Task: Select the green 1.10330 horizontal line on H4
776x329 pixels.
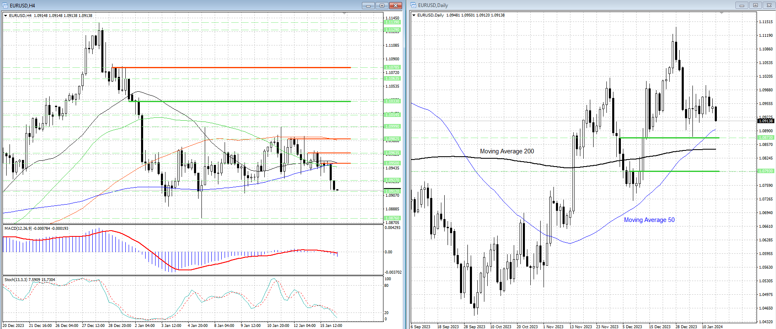Action: (240, 101)
